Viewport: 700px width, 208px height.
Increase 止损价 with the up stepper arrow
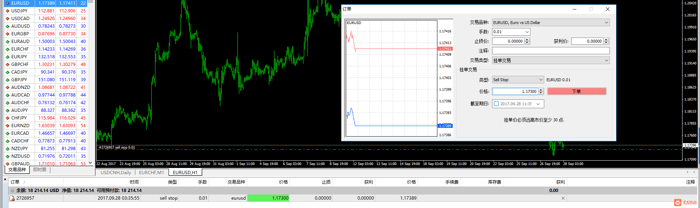pyautogui.click(x=527, y=40)
